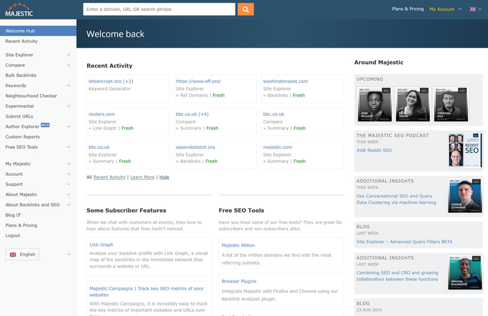Expand the Experimental sidebar section

69,106
